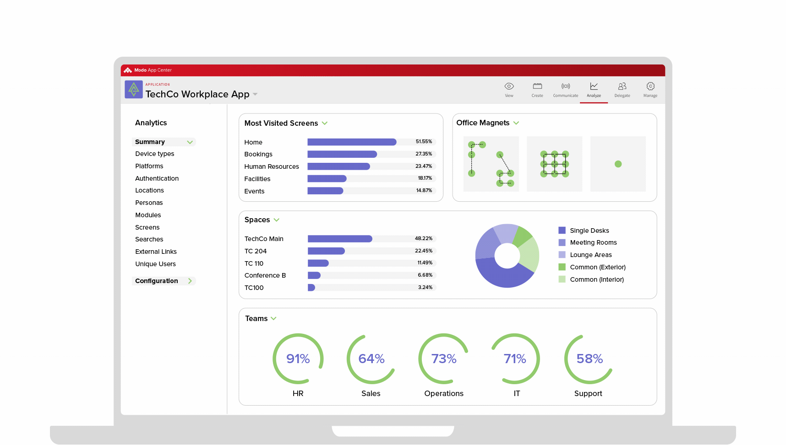Image resolution: width=786 pixels, height=445 pixels.
Task: Click the Analyze chart icon
Action: pyautogui.click(x=594, y=86)
